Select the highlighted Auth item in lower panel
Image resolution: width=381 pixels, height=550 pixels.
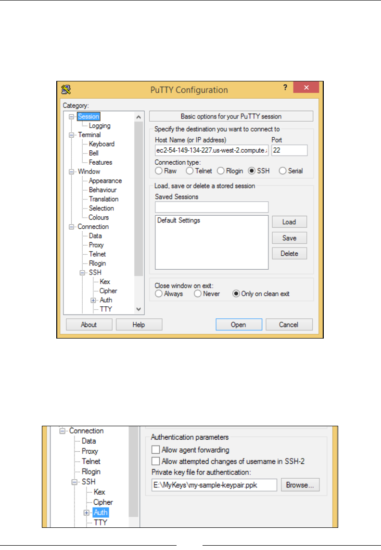[101, 512]
